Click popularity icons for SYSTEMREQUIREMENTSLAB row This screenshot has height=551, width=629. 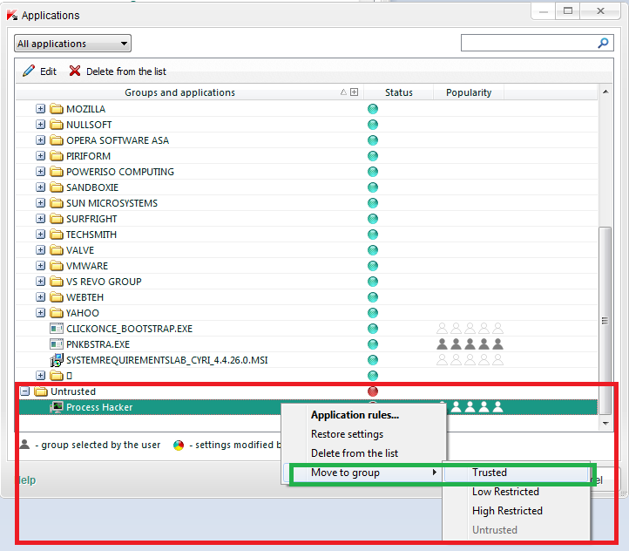coord(470,359)
